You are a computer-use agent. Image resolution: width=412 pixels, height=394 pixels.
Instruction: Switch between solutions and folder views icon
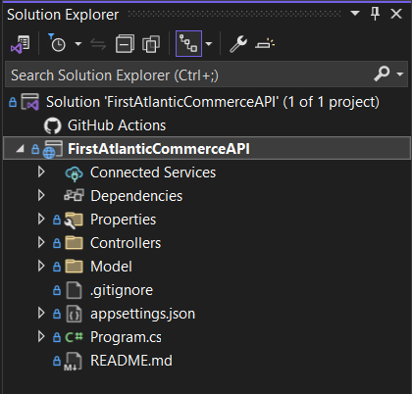(x=21, y=44)
